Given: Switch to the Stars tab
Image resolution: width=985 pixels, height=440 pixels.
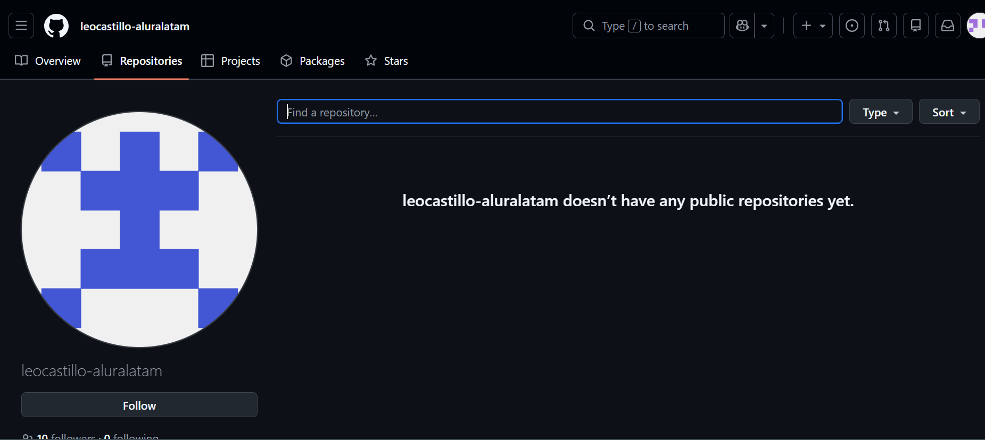Looking at the screenshot, I should pyautogui.click(x=386, y=61).
